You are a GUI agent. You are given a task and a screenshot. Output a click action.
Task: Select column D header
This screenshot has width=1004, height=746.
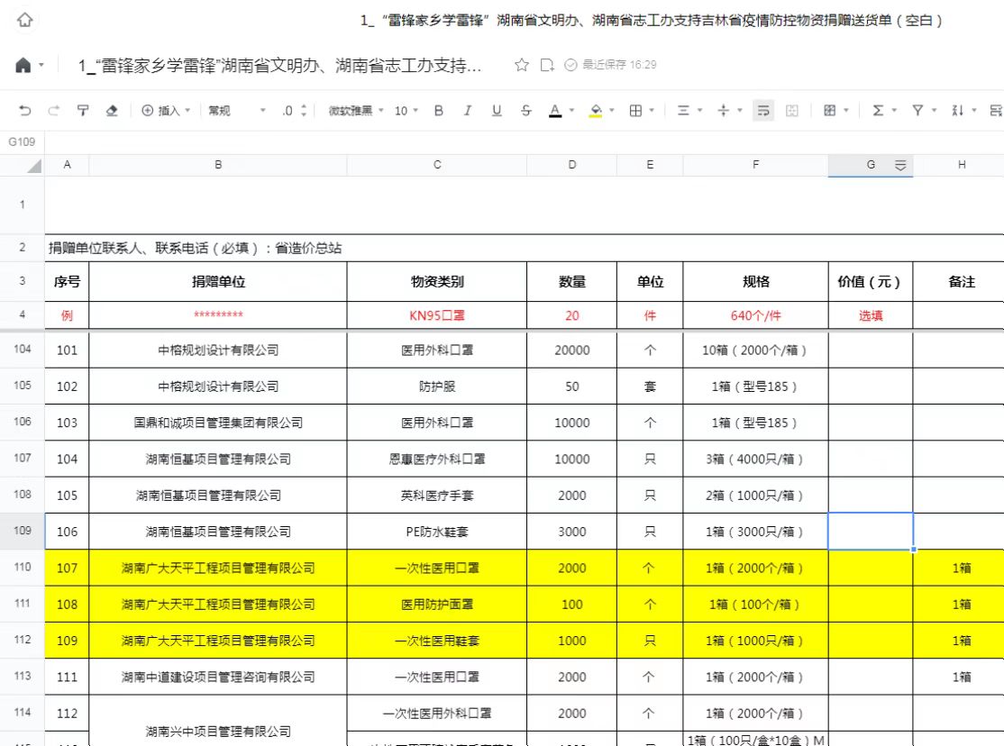(571, 165)
